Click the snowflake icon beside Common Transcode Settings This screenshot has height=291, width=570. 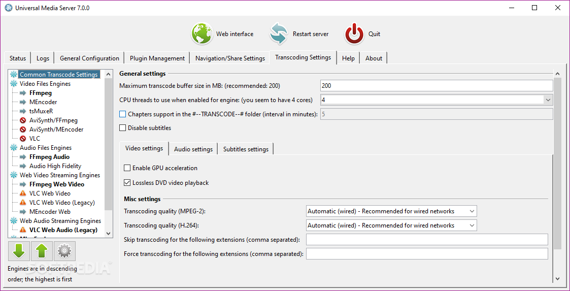point(14,75)
